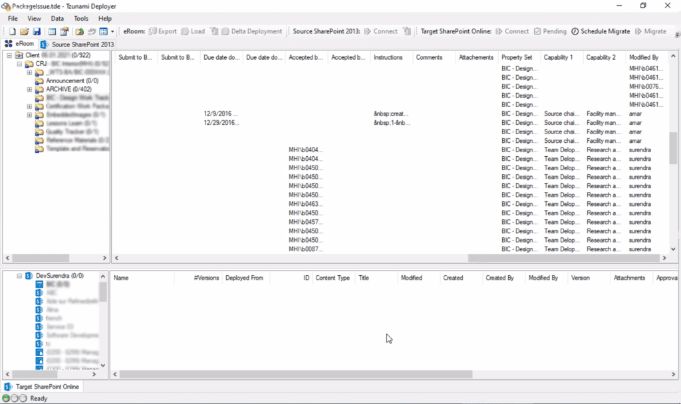Click the Pending toolbar button
Screen dimensions: 681x404
click(x=550, y=31)
